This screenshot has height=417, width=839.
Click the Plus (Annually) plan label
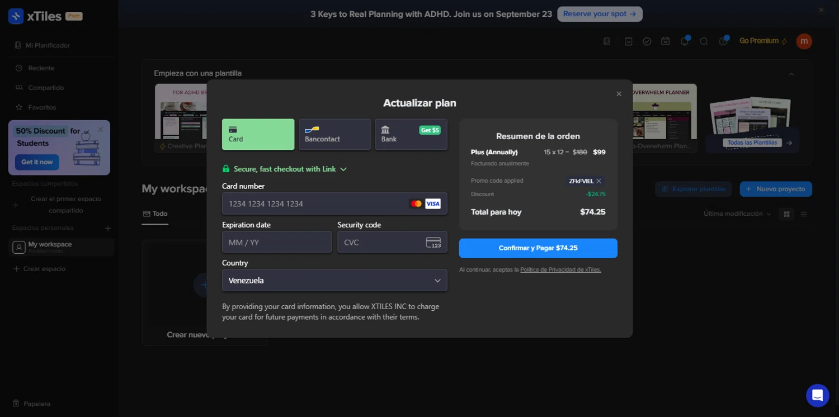[x=494, y=152]
